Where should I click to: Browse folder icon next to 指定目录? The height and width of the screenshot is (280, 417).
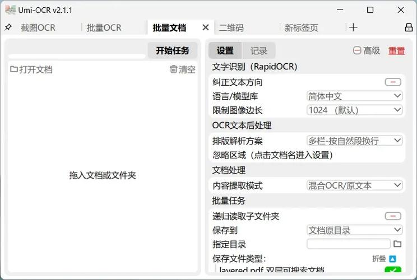(x=397, y=244)
